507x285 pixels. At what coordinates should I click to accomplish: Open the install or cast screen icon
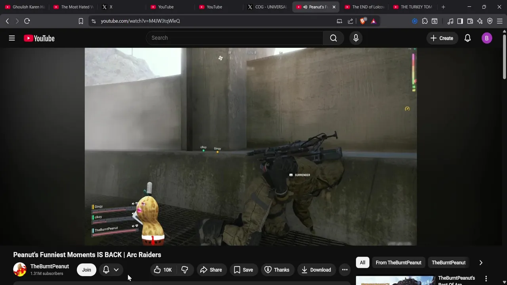click(339, 21)
